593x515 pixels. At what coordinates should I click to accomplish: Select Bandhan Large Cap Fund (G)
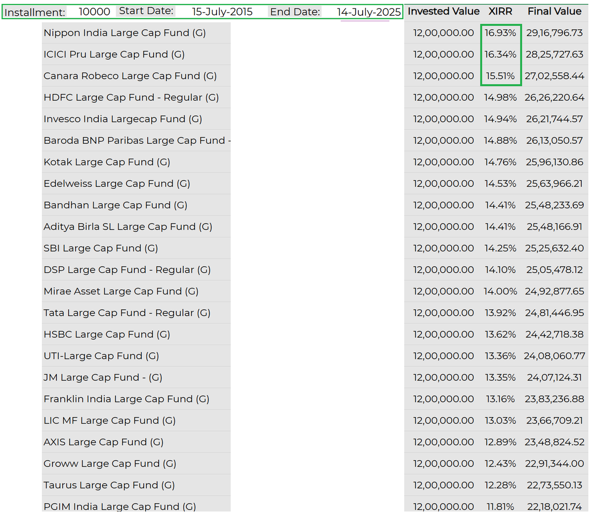pos(115,205)
